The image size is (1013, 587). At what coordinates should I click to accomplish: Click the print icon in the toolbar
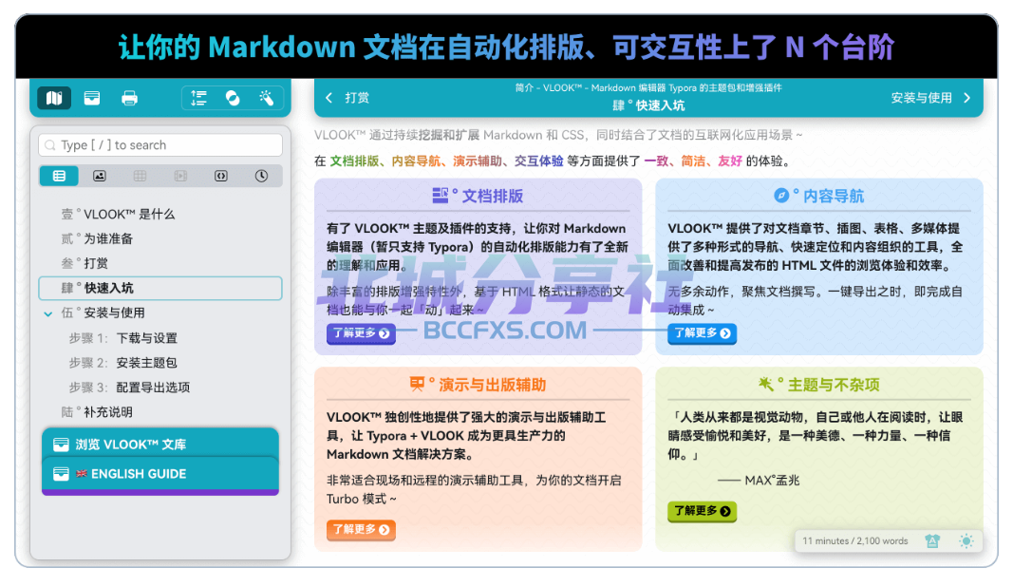[129, 98]
